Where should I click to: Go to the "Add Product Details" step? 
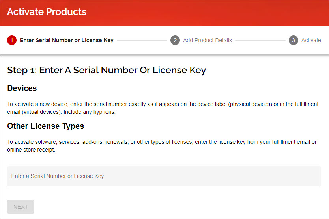point(207,40)
